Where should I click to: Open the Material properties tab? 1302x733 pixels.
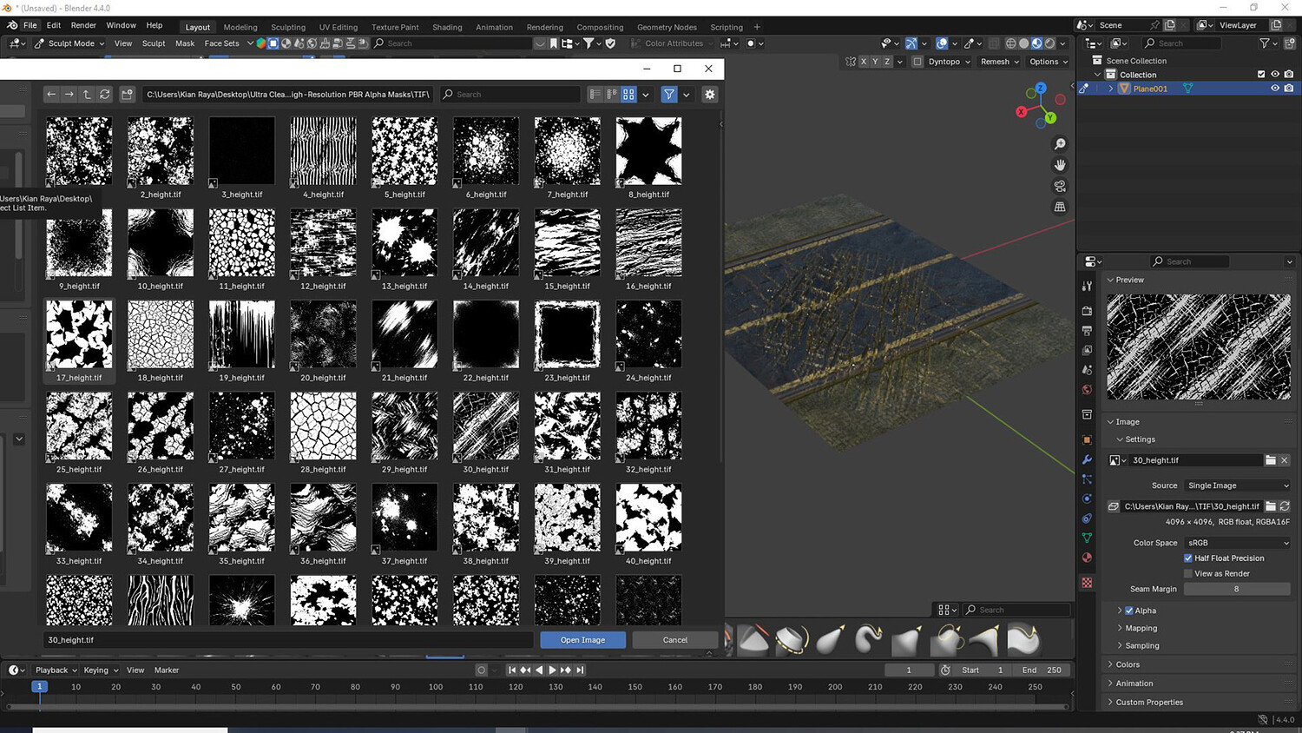coord(1087,558)
